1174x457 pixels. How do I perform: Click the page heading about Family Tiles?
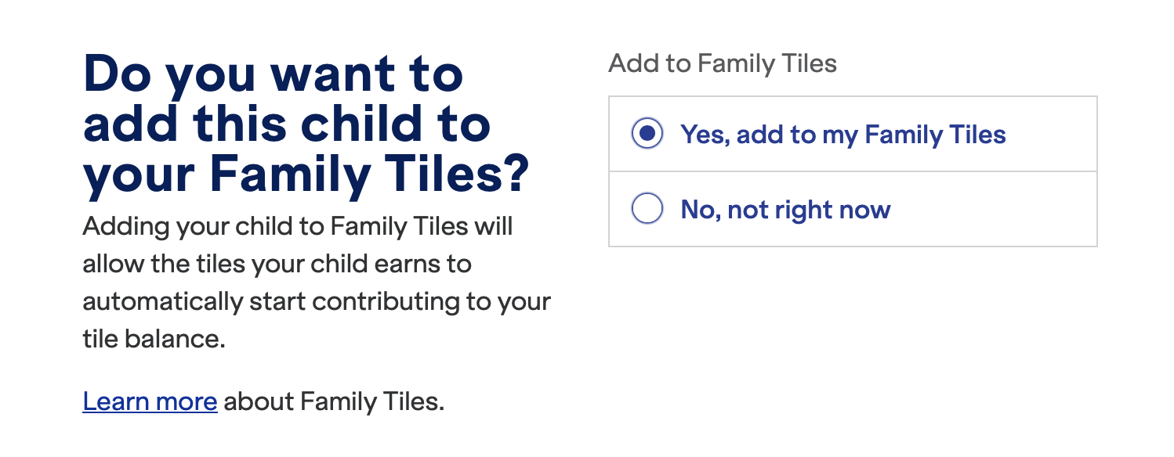pyautogui.click(x=306, y=122)
